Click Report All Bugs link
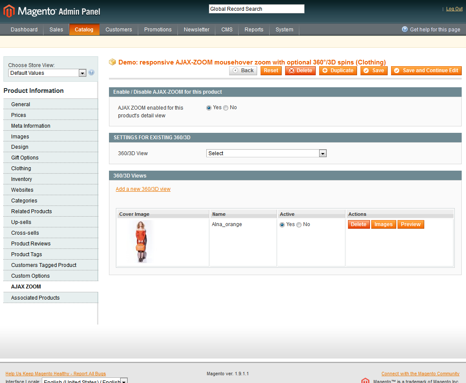466x383 pixels. pos(56,374)
